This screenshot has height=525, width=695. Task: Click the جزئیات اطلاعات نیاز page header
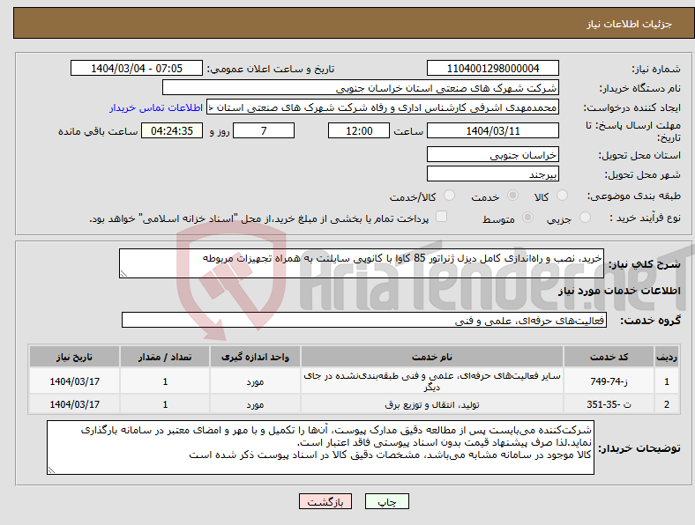(630, 24)
